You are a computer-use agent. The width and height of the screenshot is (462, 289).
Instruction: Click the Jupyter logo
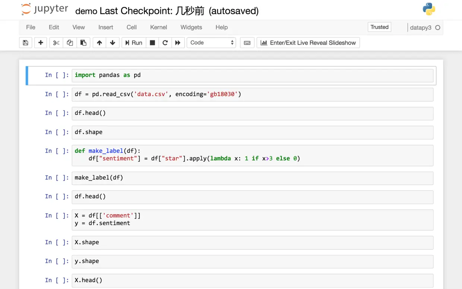click(45, 9)
